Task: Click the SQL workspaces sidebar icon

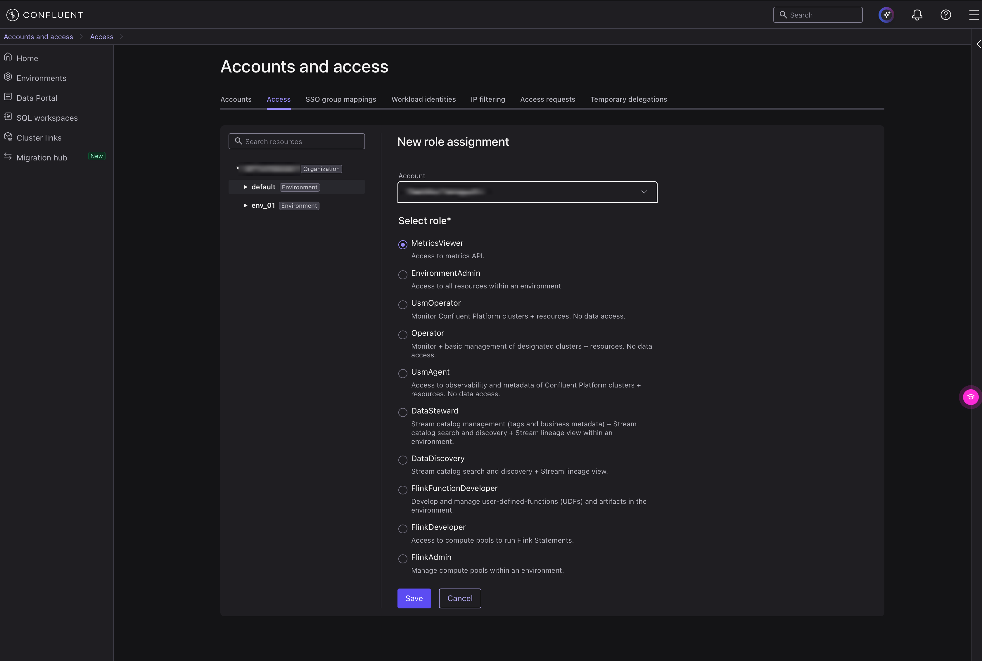Action: (8, 116)
